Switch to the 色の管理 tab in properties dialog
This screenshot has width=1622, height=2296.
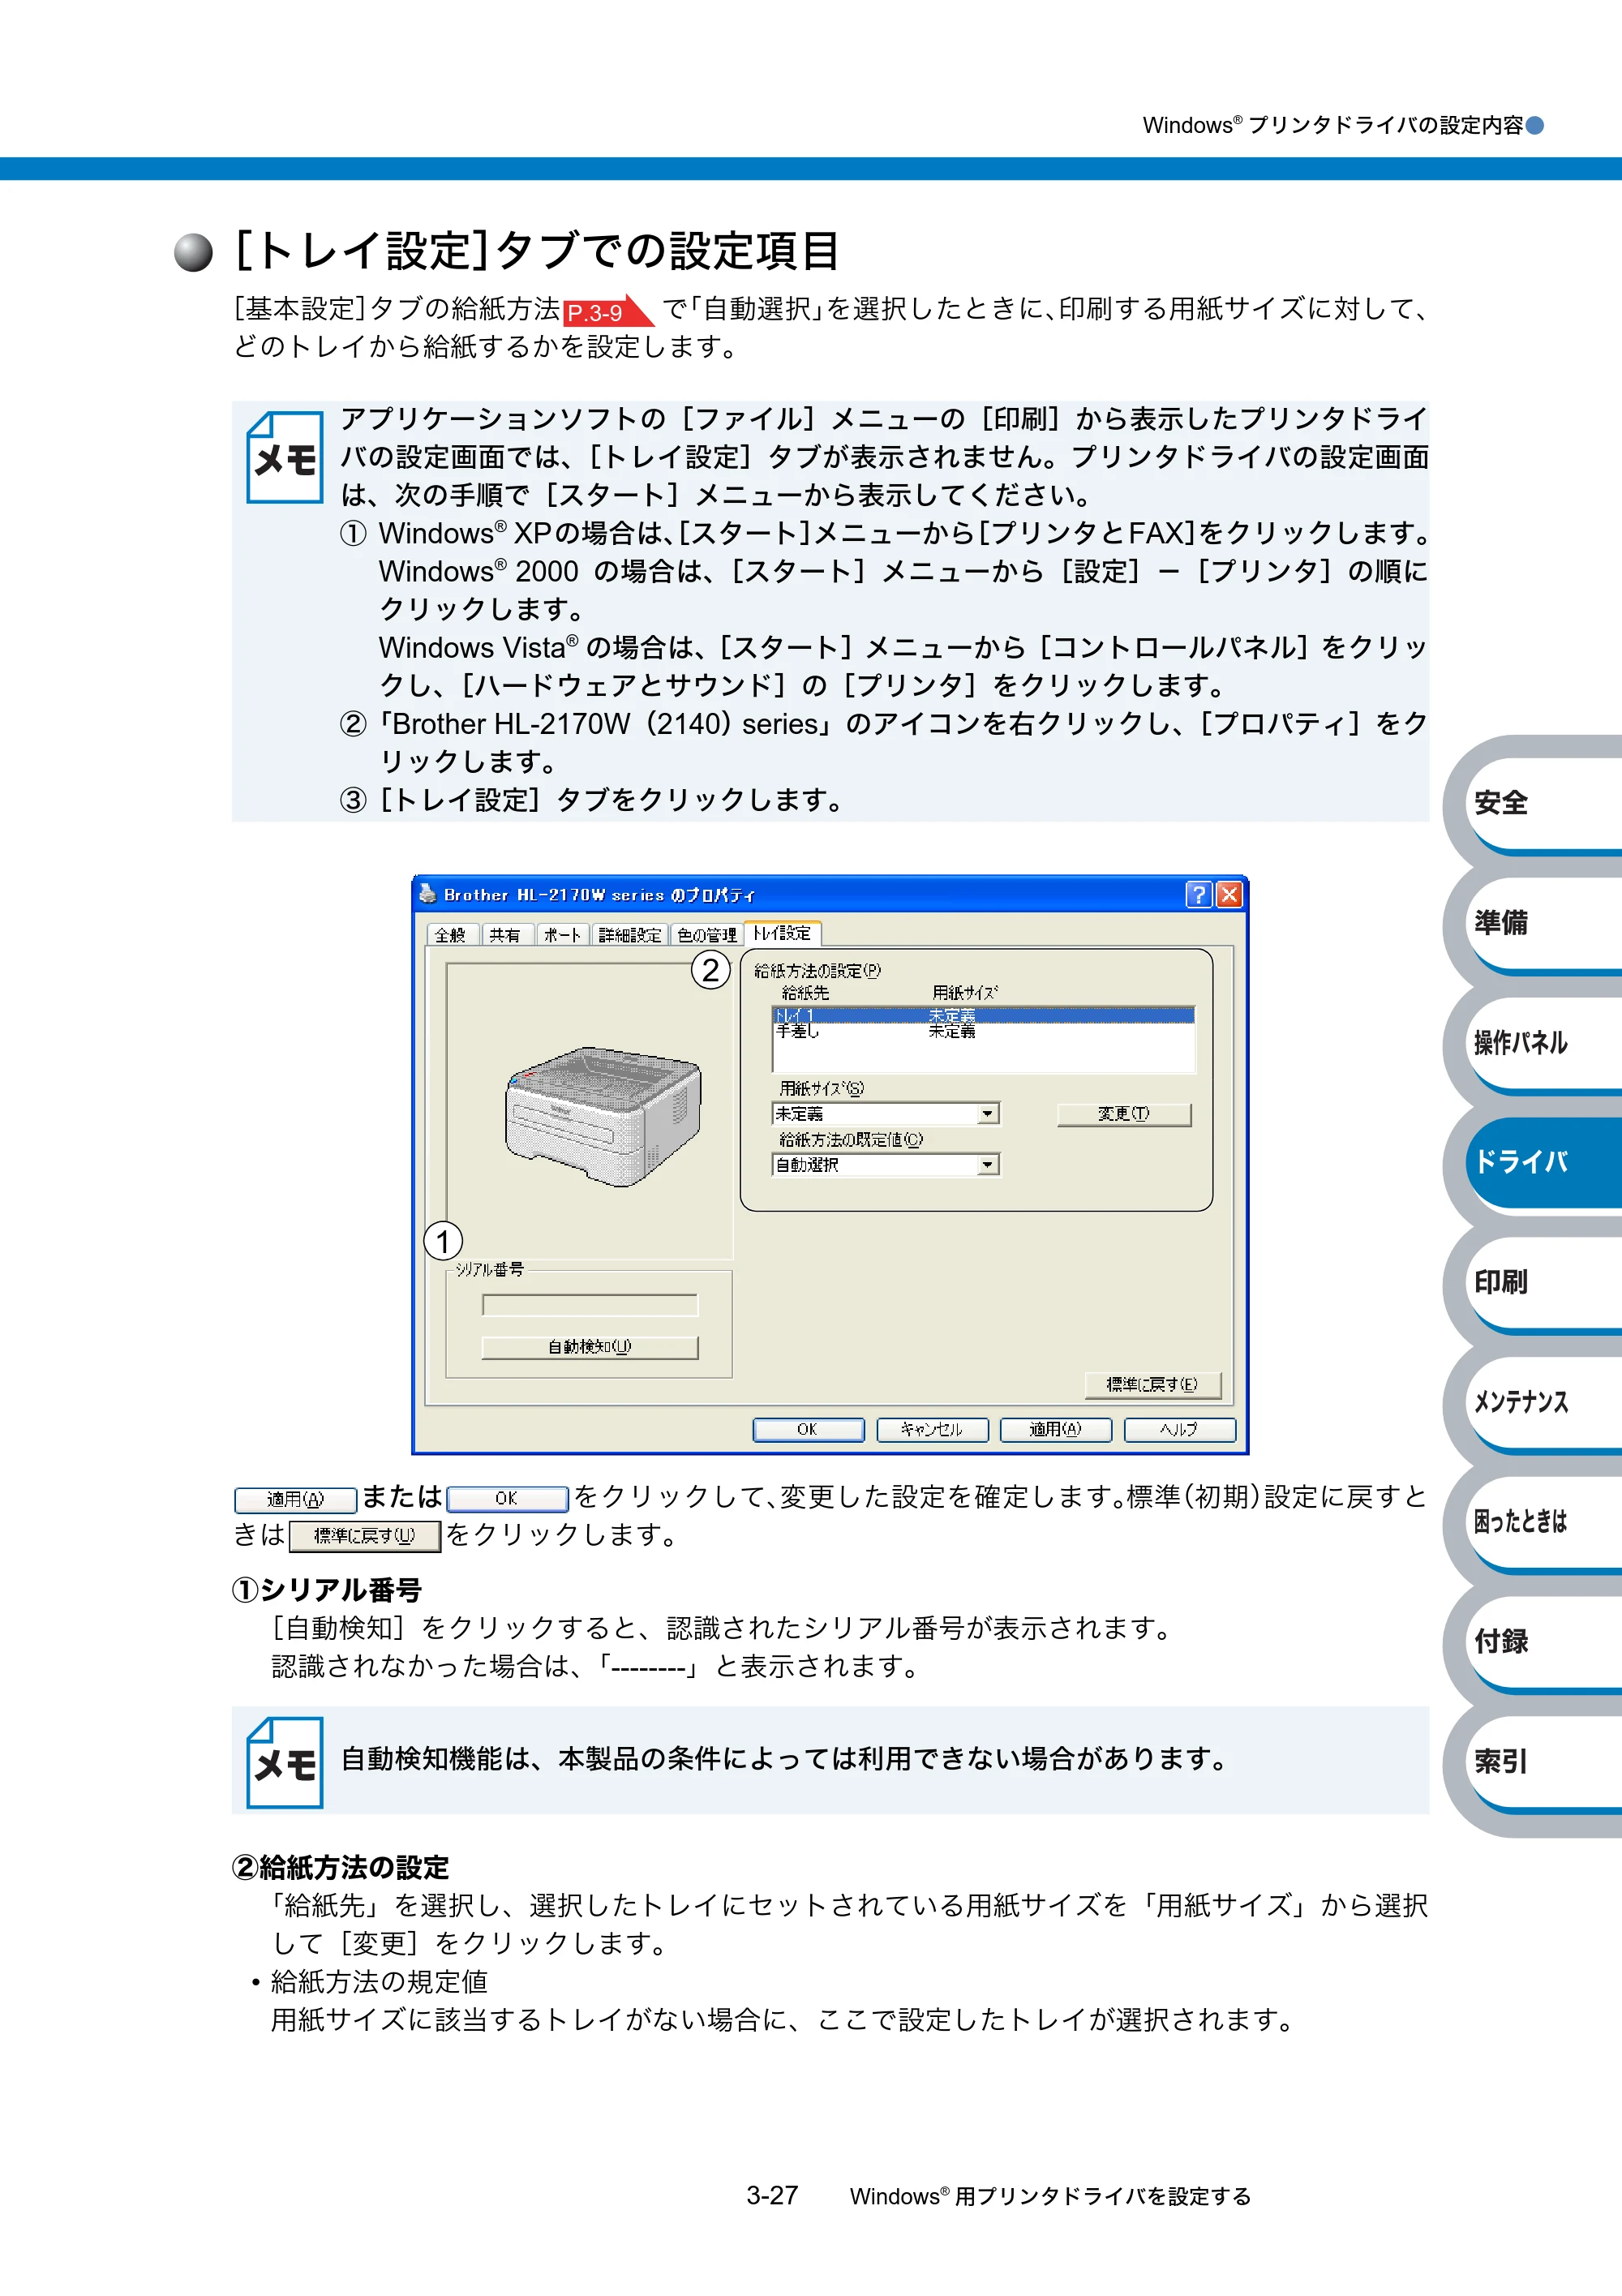point(707,935)
